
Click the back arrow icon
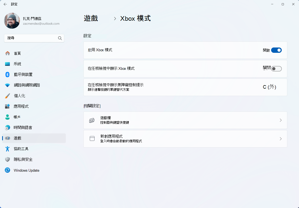tap(5, 4)
